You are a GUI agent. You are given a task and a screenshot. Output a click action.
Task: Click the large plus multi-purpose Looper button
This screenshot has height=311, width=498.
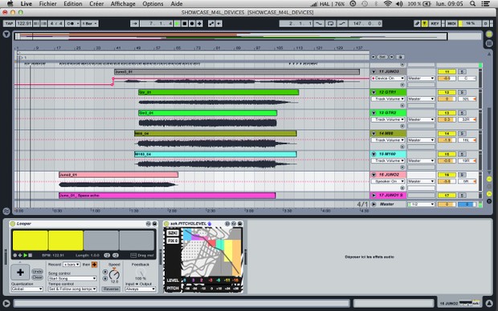click(x=20, y=272)
